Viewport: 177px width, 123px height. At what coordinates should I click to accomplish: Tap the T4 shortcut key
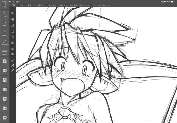tap(5, 90)
